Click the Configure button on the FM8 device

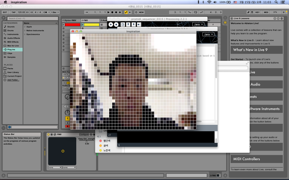84,134
